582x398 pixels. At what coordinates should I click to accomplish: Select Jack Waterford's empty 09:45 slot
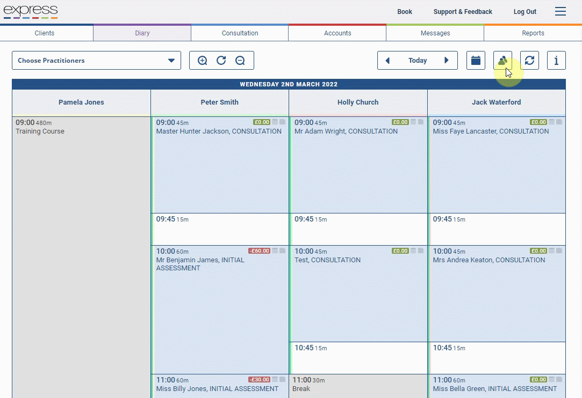[x=497, y=229]
